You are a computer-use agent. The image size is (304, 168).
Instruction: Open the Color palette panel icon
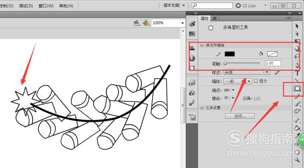click(x=192, y=24)
